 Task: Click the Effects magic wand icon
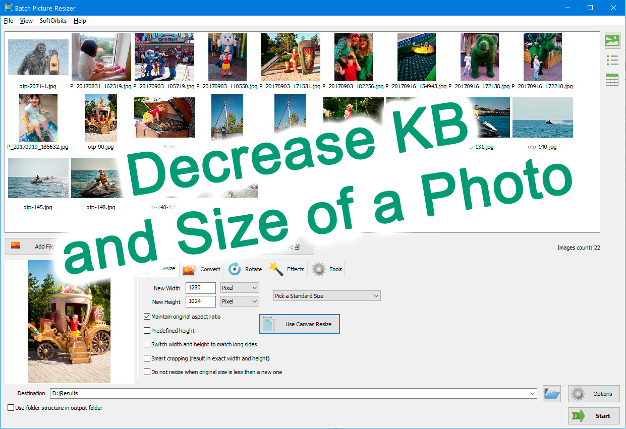276,269
